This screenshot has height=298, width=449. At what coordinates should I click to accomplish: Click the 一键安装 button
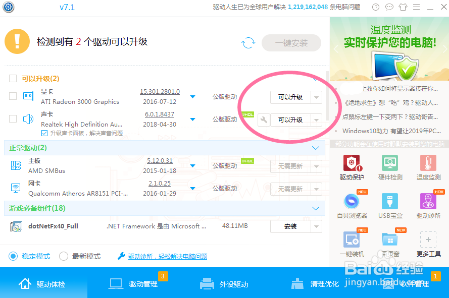(x=291, y=43)
